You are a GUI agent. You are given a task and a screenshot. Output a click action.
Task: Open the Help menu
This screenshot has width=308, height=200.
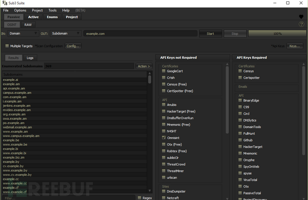pos(66,10)
